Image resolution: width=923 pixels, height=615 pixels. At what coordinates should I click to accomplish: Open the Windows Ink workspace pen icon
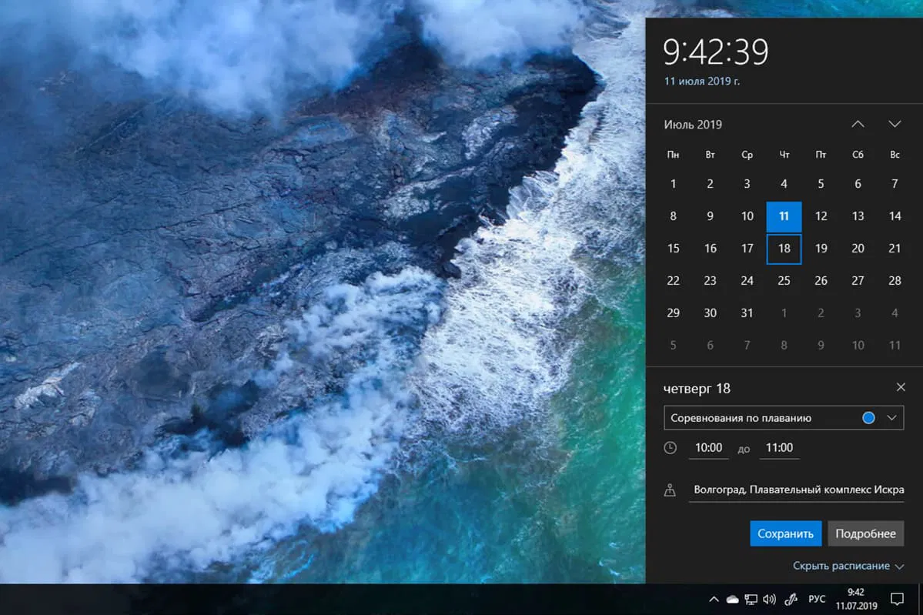coord(790,598)
